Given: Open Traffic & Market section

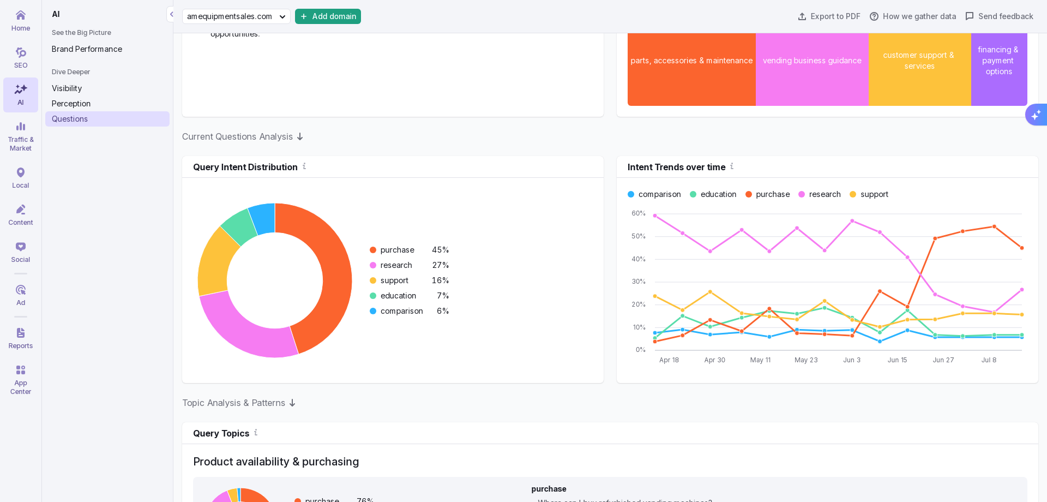Looking at the screenshot, I should pyautogui.click(x=21, y=136).
